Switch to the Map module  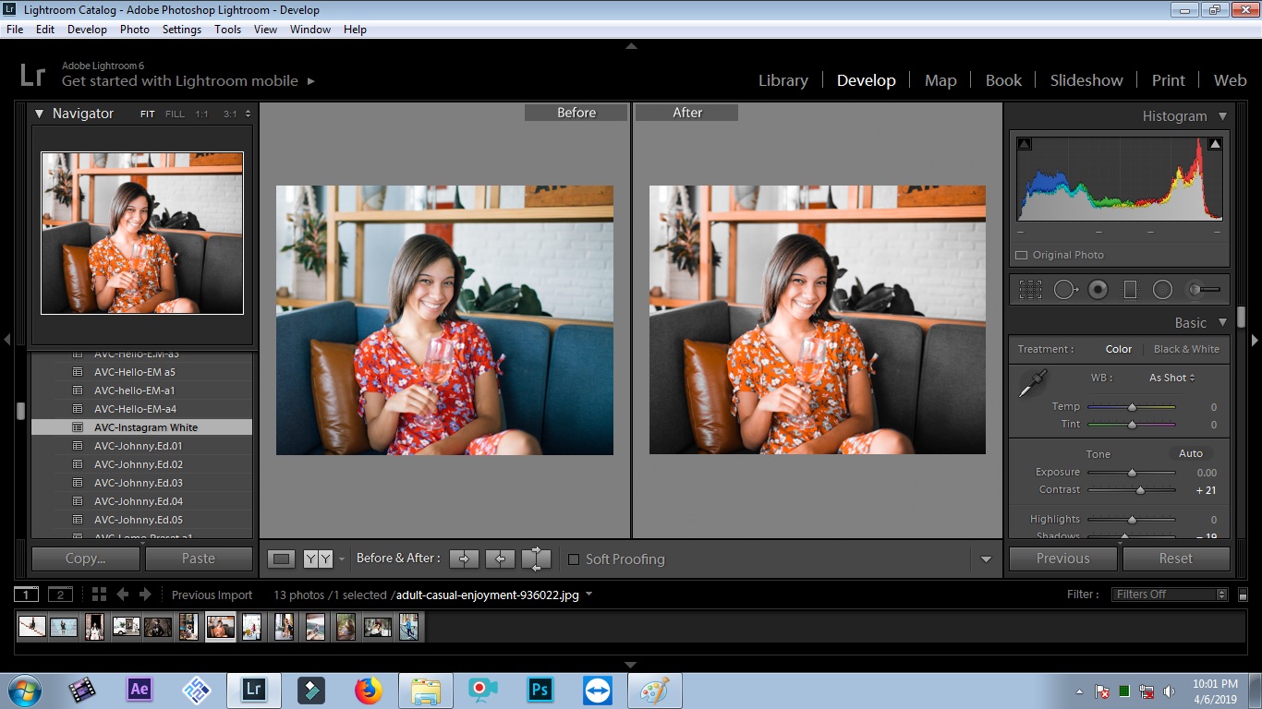tap(940, 80)
